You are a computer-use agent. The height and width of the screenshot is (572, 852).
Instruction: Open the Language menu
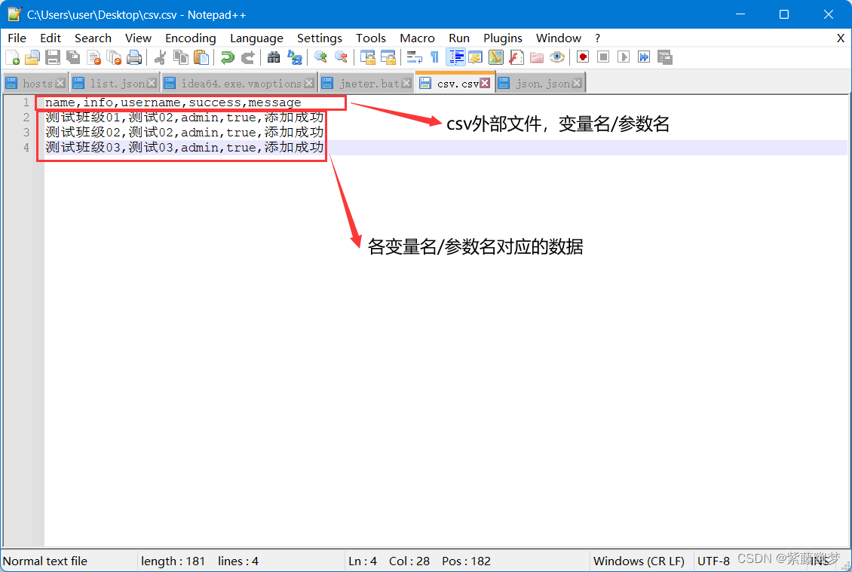coord(256,38)
